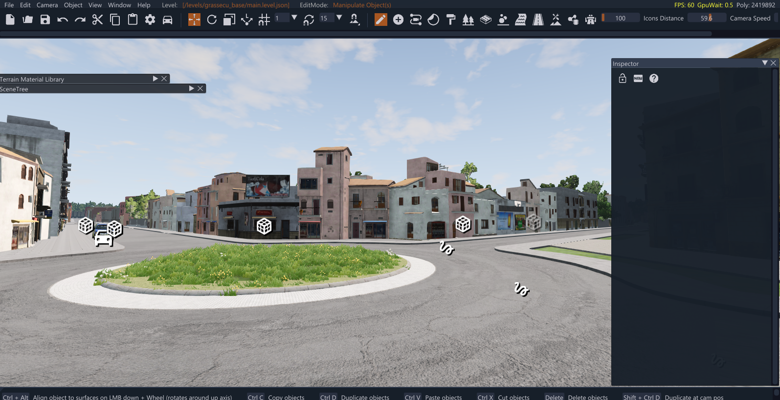
Task: Undo the last action
Action: (63, 20)
